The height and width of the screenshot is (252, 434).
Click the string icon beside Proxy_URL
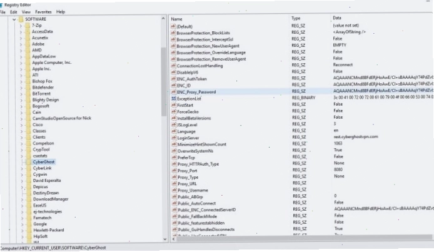pyautogui.click(x=174, y=184)
